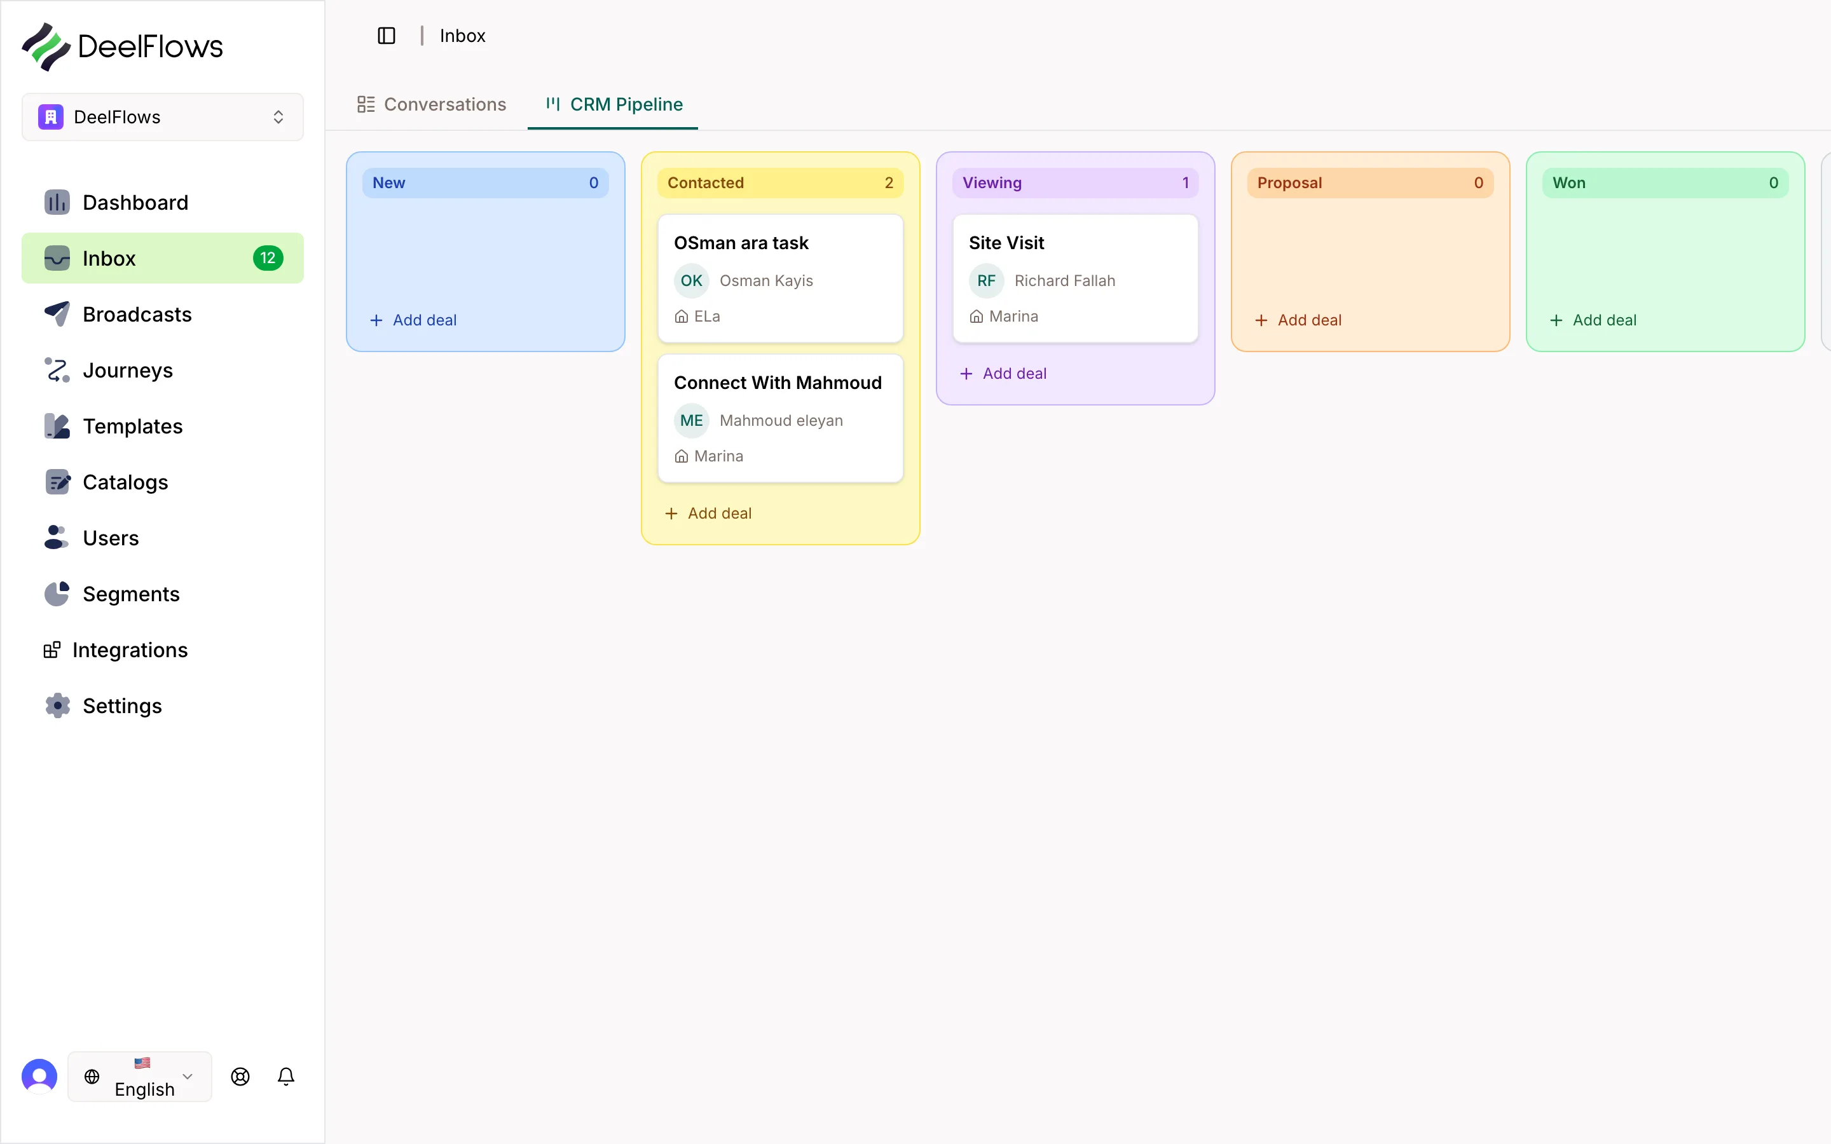
Task: Click the New column header
Action: coord(485,182)
